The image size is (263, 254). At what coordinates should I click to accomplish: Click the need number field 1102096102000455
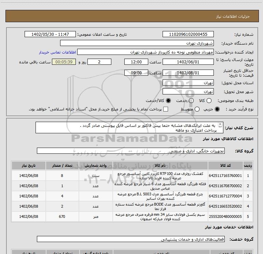tap(188, 34)
